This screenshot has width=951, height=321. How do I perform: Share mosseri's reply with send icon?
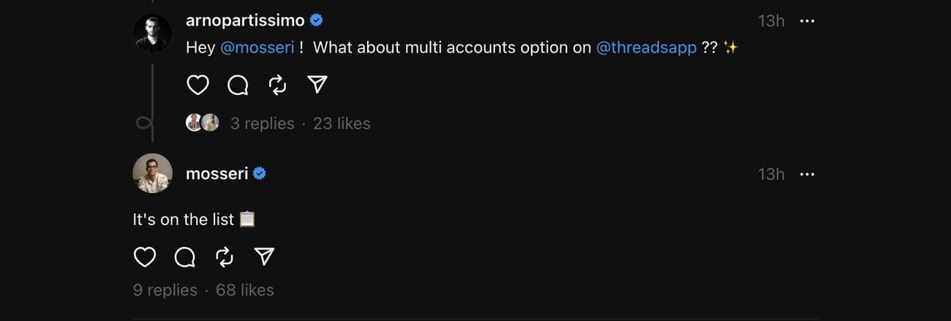[x=263, y=257]
